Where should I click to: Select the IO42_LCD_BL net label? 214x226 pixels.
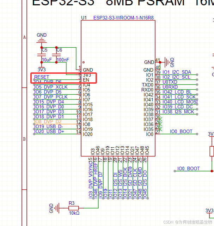pos(177,92)
